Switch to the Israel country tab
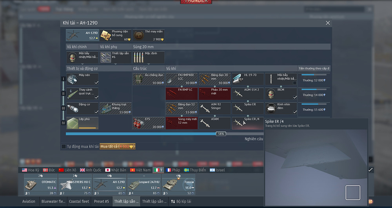This screenshot has width=392, height=208. pyautogui.click(x=217, y=170)
